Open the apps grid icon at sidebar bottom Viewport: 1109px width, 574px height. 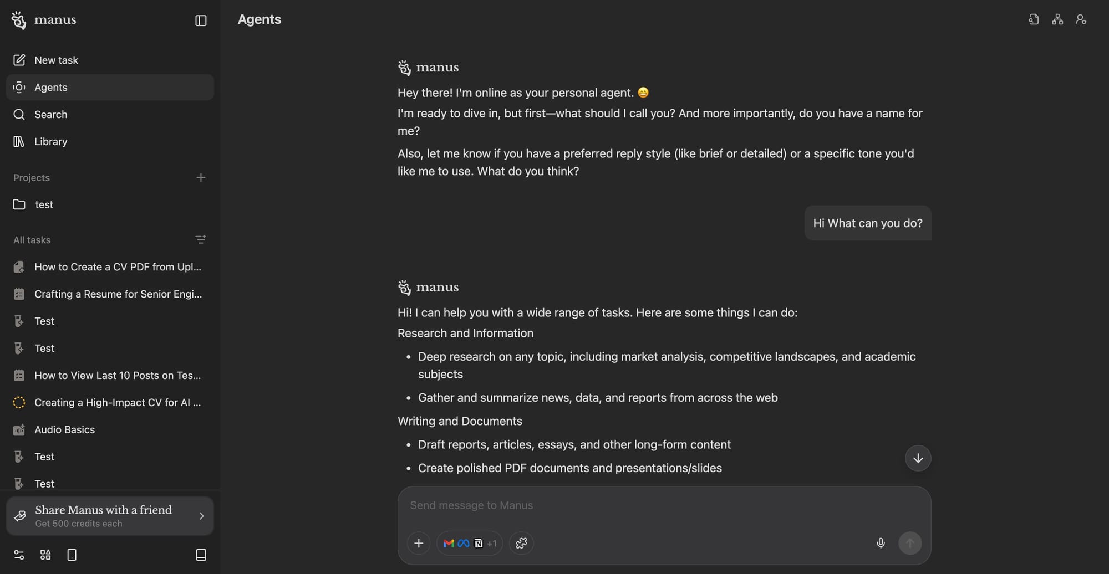(x=45, y=555)
